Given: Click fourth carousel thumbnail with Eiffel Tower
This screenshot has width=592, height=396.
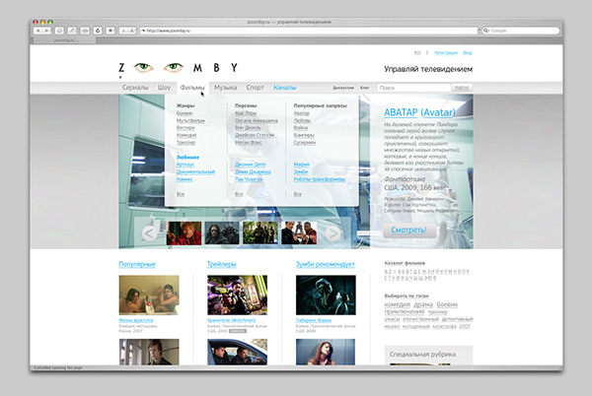Looking at the screenshot, I should [299, 232].
